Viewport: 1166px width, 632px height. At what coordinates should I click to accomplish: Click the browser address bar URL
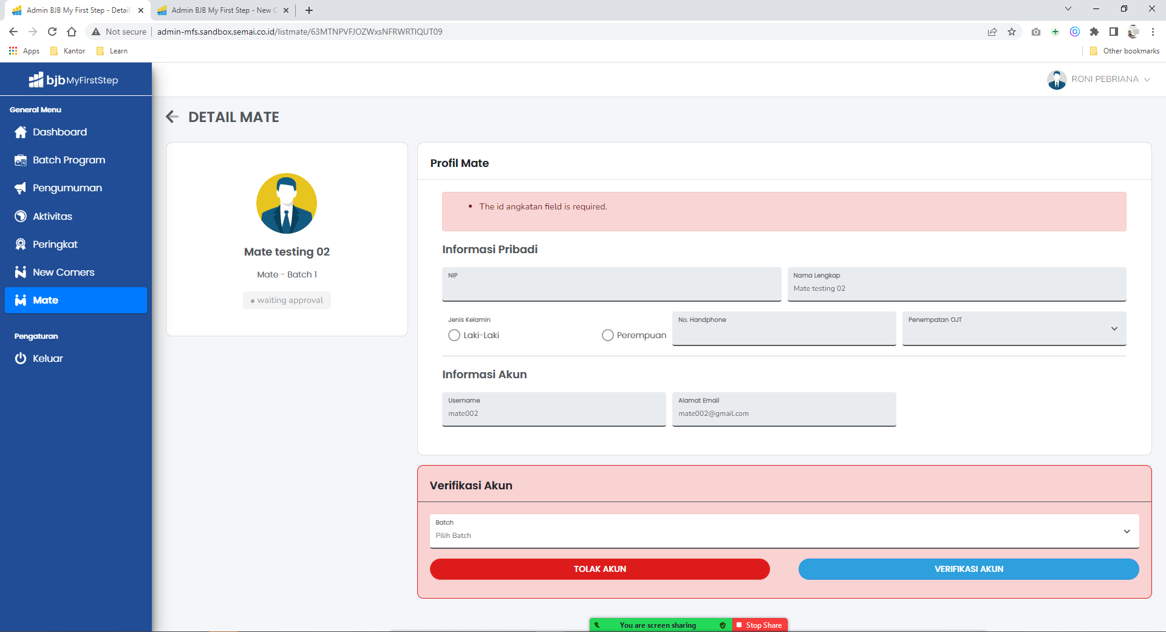[x=299, y=32]
